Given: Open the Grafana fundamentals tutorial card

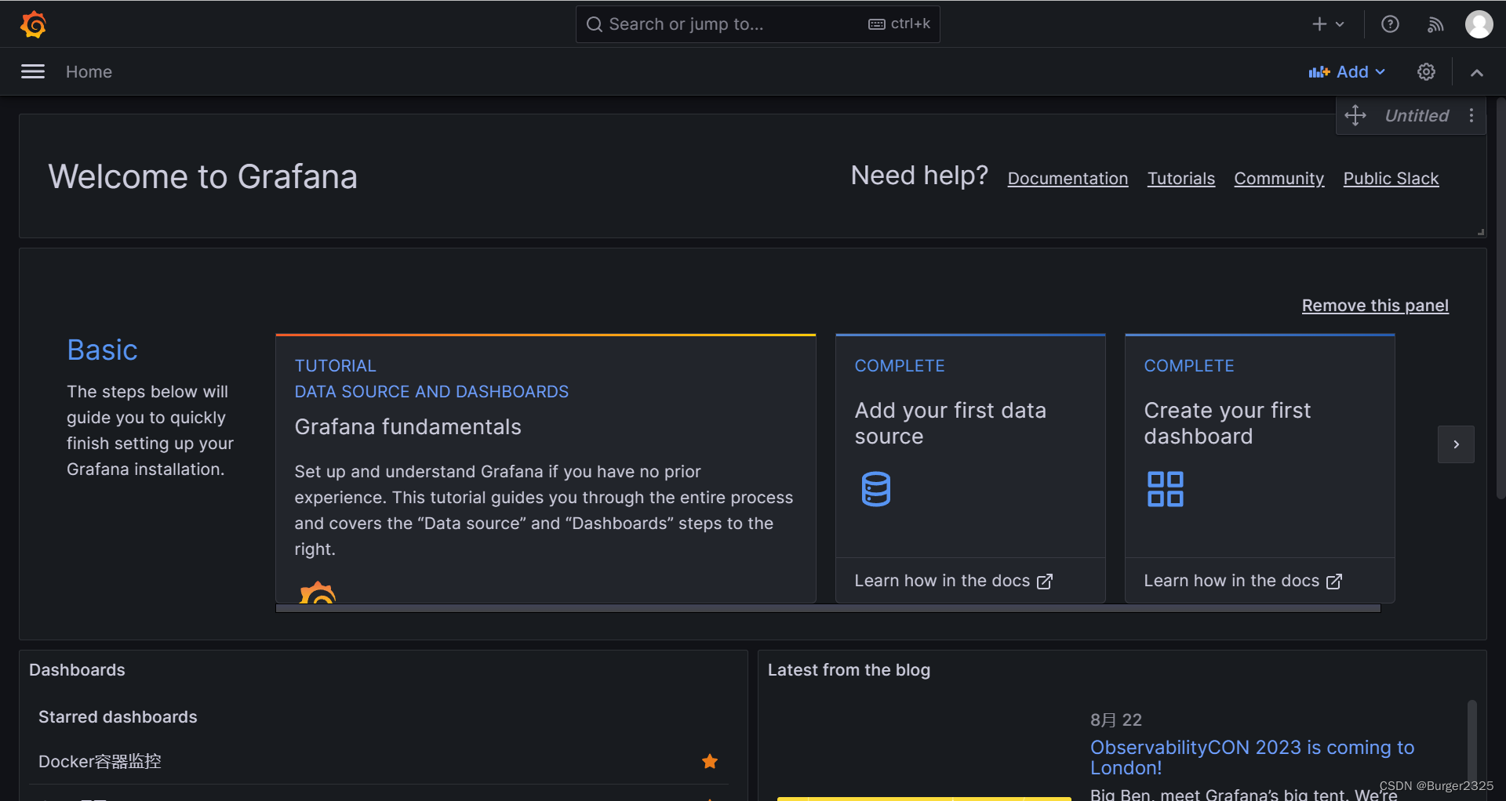Looking at the screenshot, I should (545, 469).
